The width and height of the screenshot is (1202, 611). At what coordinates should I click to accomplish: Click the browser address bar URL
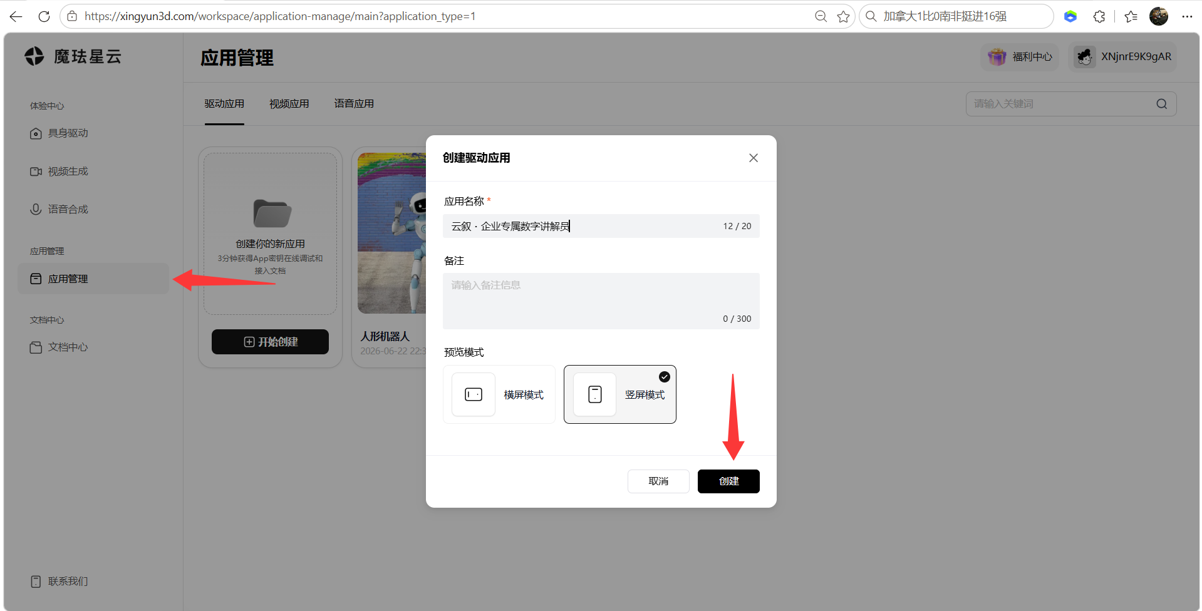tap(280, 16)
